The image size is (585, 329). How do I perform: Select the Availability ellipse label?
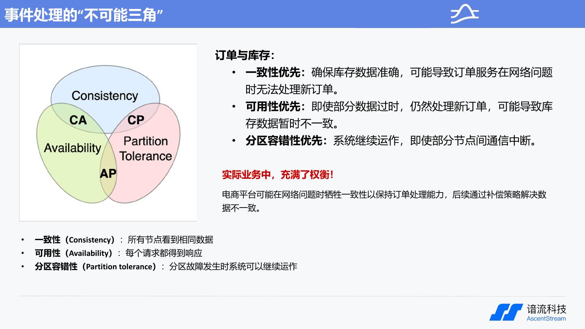72,148
